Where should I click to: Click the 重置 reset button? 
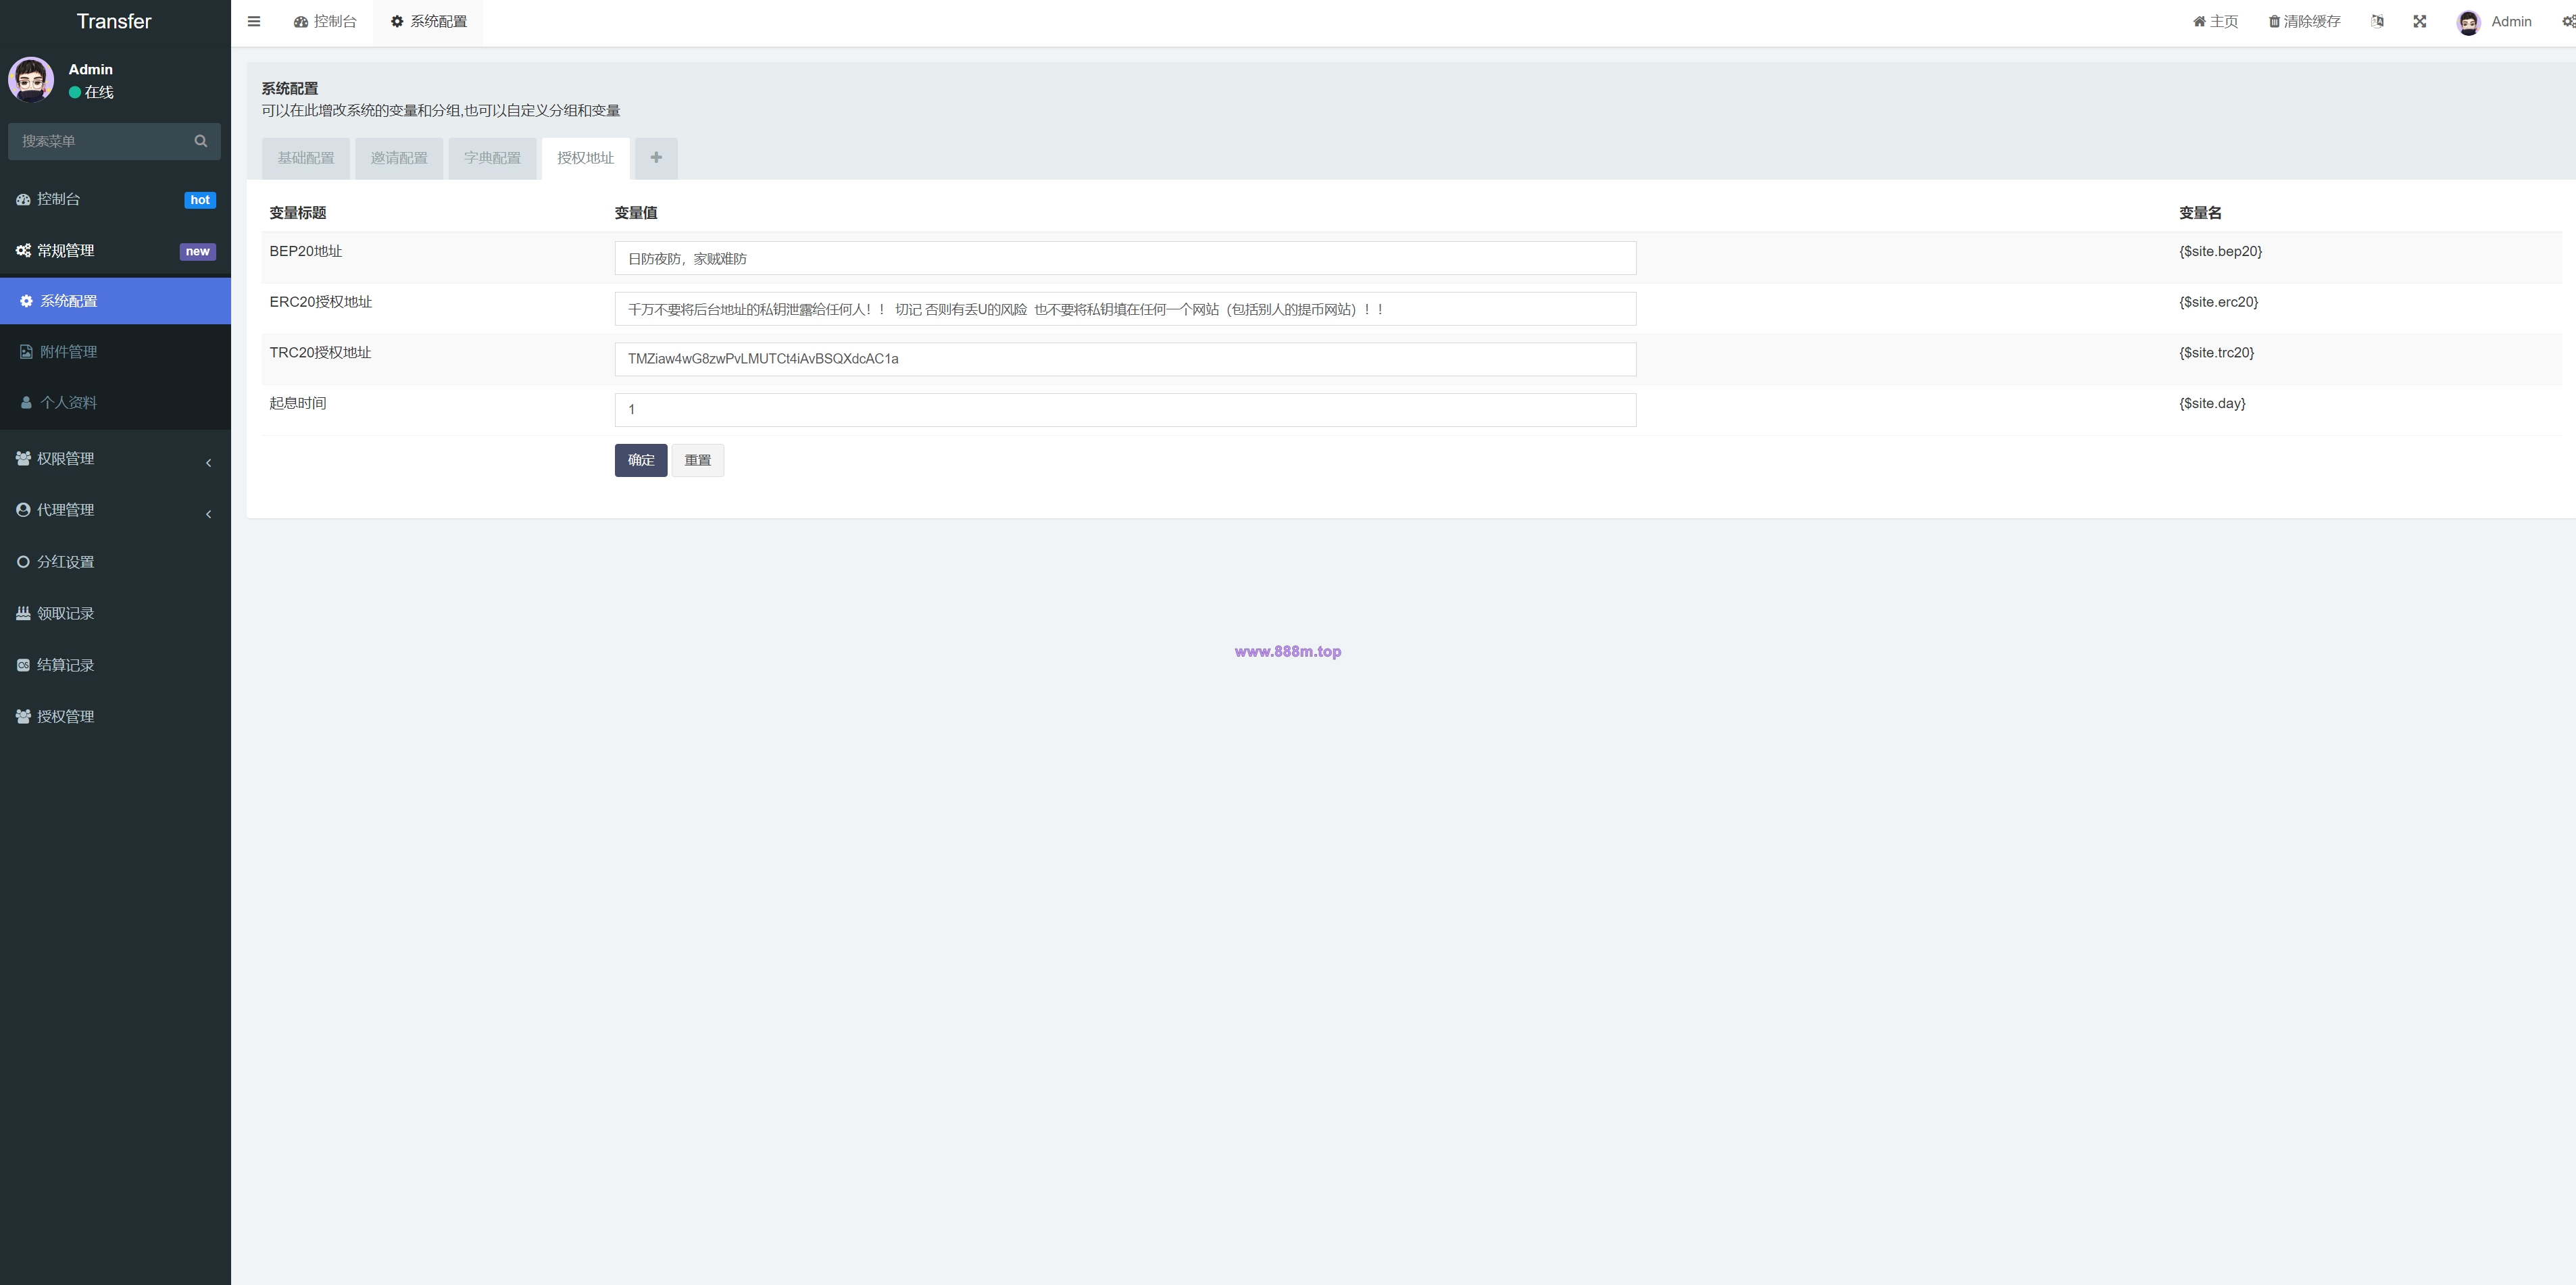pyautogui.click(x=698, y=460)
